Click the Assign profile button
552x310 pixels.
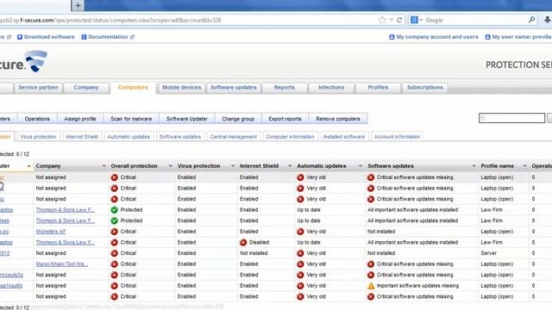click(80, 119)
